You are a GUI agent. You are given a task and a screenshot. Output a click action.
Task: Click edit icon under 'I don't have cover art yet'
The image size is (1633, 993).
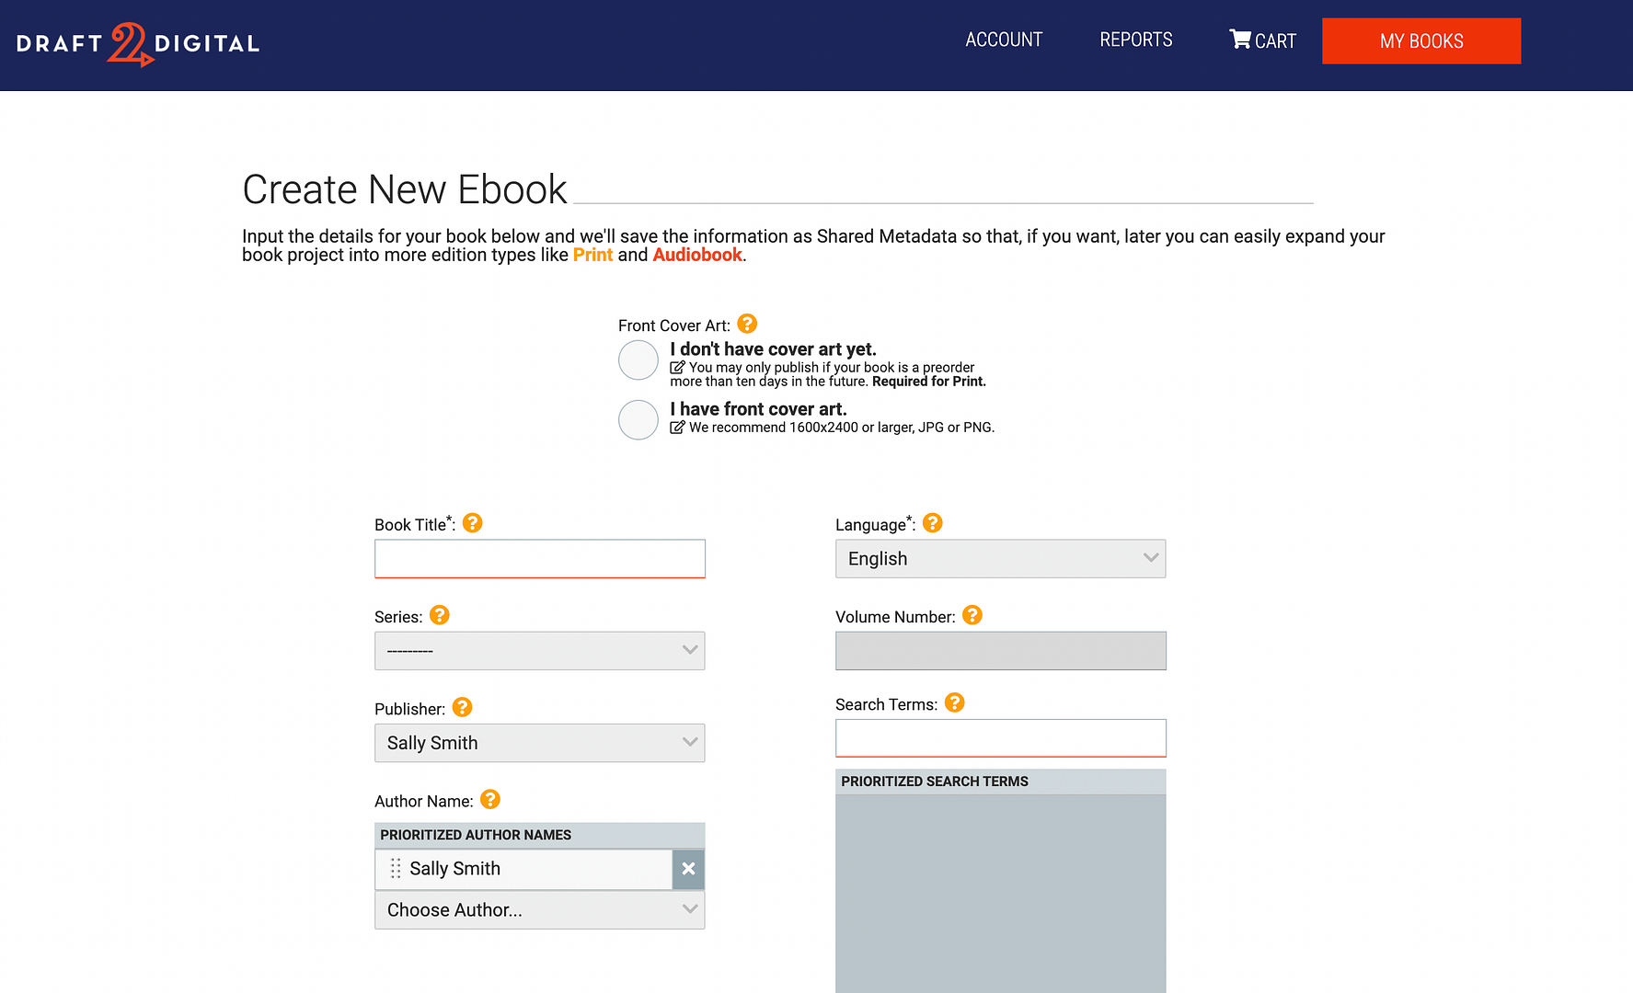click(x=677, y=368)
